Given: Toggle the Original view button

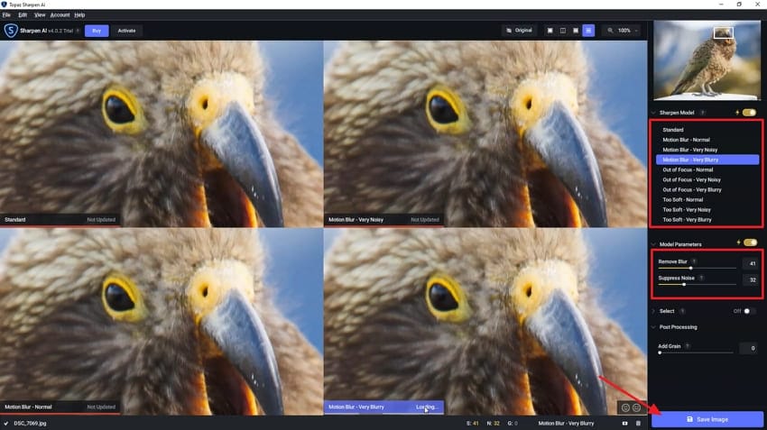Looking at the screenshot, I should (x=520, y=31).
